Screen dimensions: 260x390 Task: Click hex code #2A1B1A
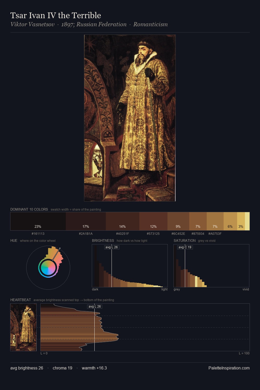coord(86,234)
